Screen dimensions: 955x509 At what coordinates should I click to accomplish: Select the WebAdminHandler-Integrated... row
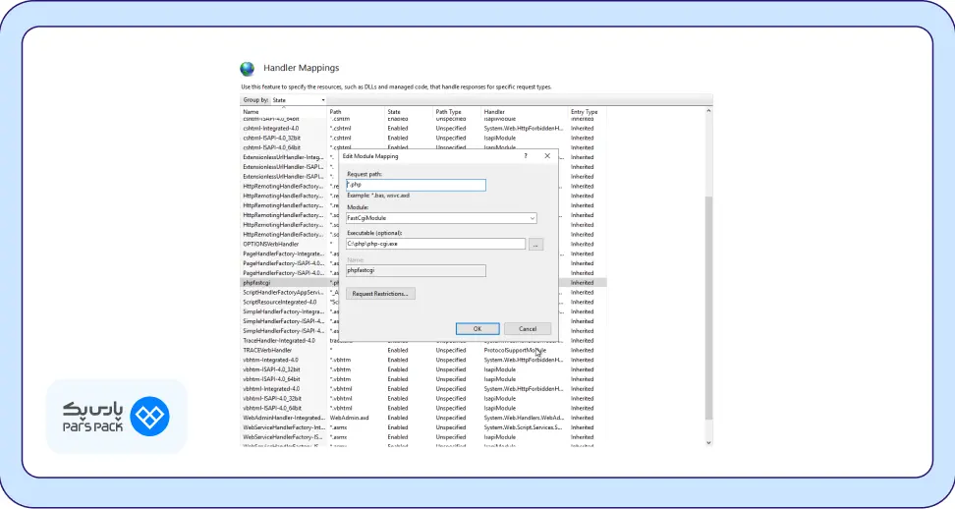pyautogui.click(x=423, y=419)
